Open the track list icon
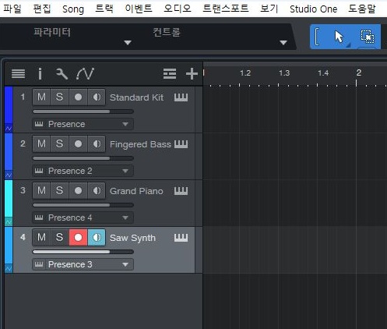Viewport: 387px width, 329px height. pos(18,74)
